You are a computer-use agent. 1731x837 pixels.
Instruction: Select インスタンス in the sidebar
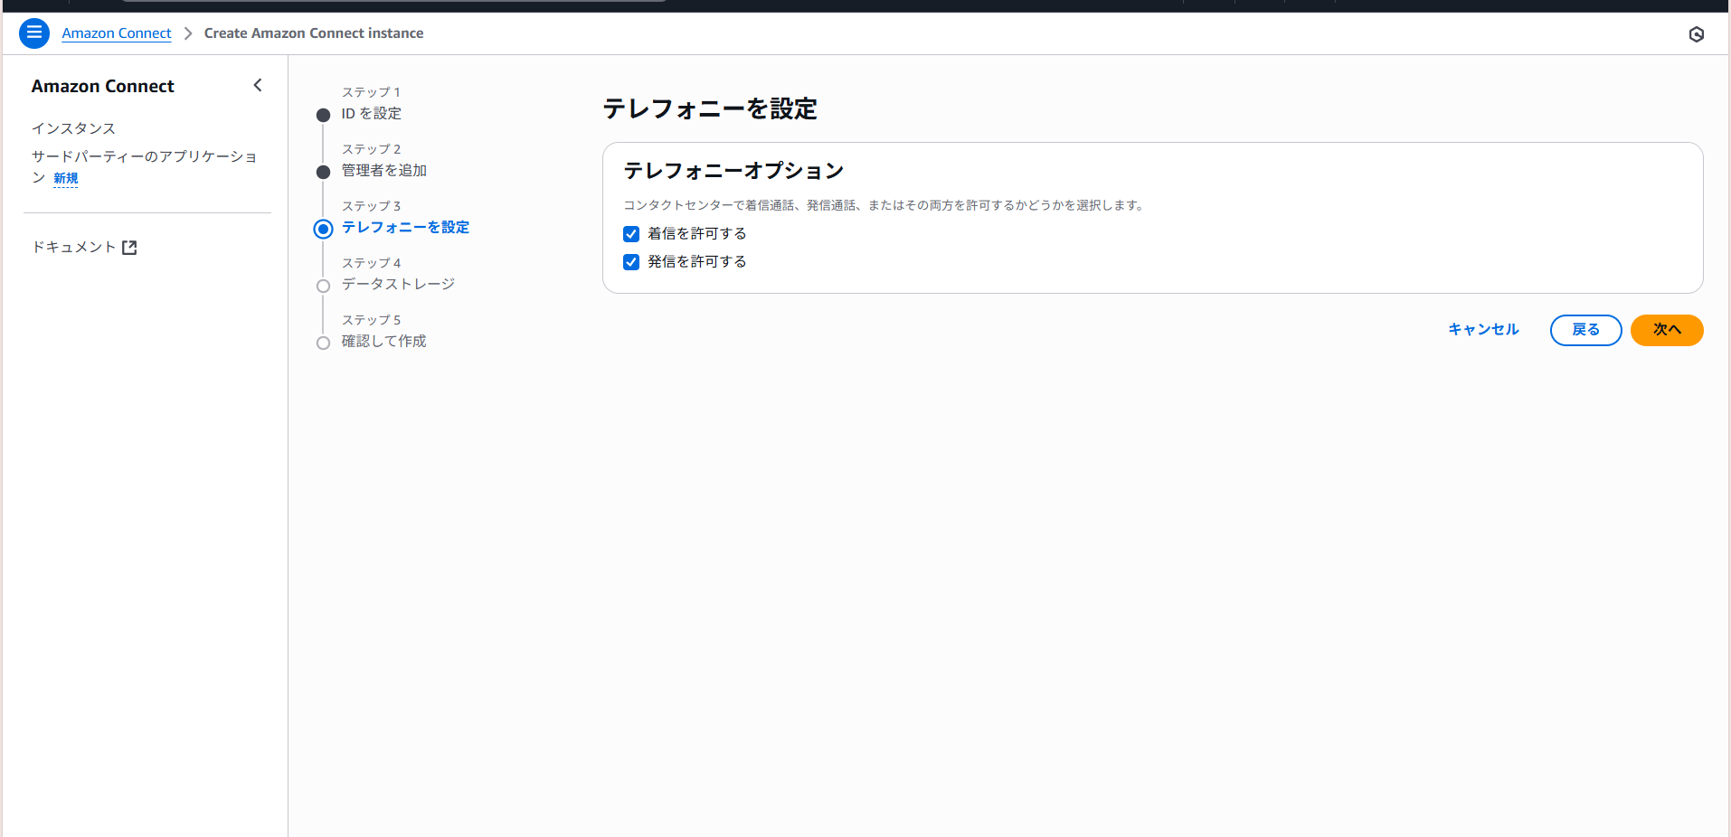[x=72, y=128]
